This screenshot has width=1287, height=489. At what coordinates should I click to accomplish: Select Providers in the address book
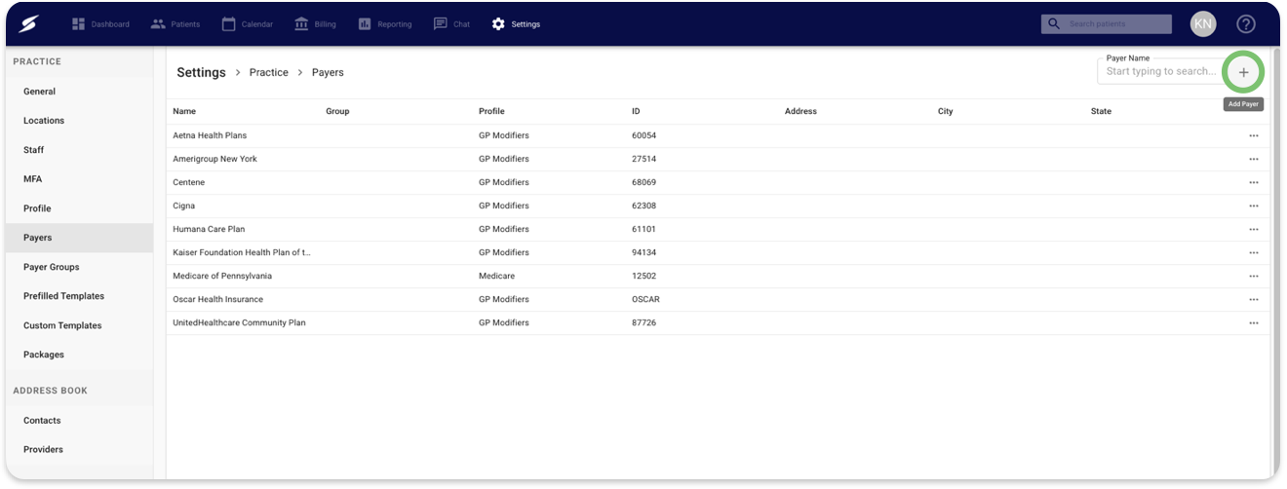coord(79,450)
